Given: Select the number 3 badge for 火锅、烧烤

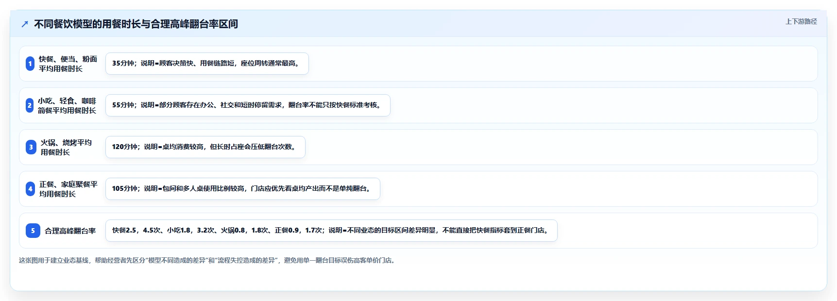Looking at the screenshot, I should (x=31, y=147).
